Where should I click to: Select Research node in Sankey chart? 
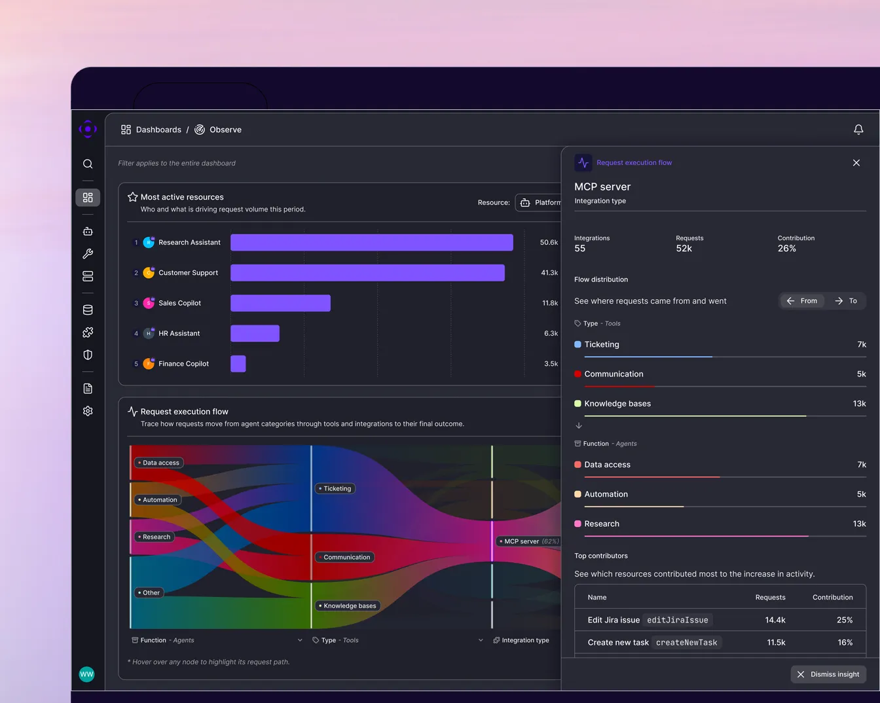(155, 537)
